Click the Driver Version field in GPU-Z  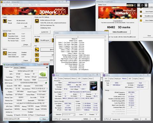pos(31,103)
